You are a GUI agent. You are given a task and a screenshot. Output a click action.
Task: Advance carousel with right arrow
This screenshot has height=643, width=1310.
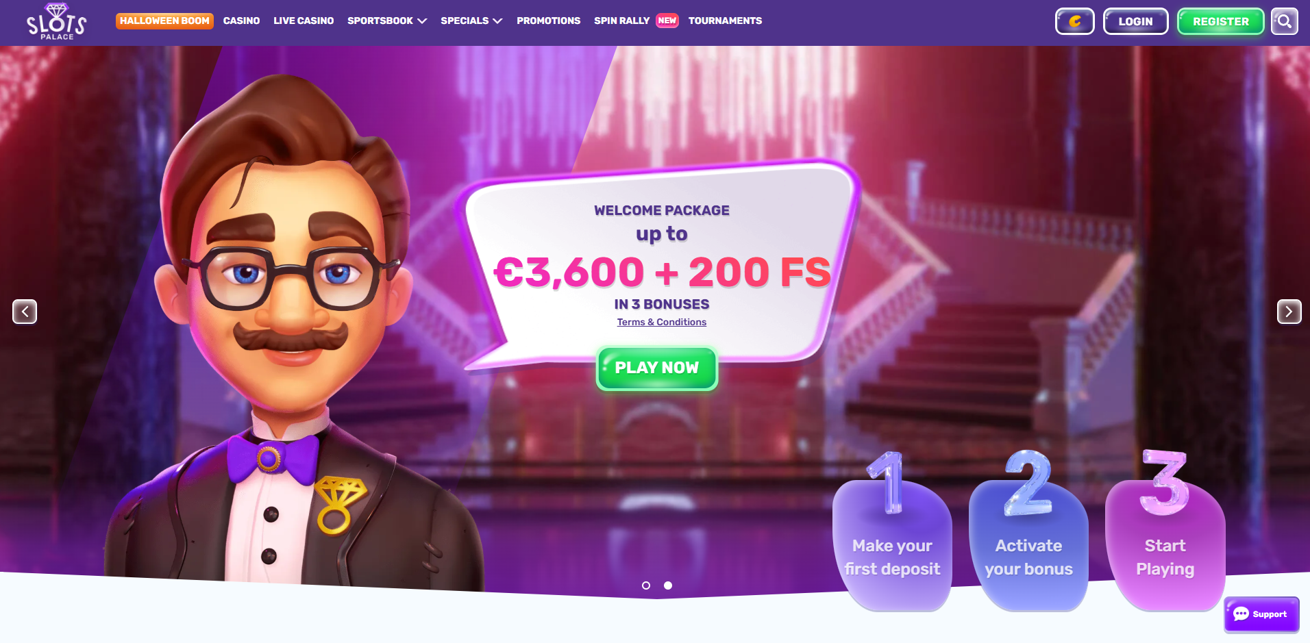click(x=1289, y=312)
